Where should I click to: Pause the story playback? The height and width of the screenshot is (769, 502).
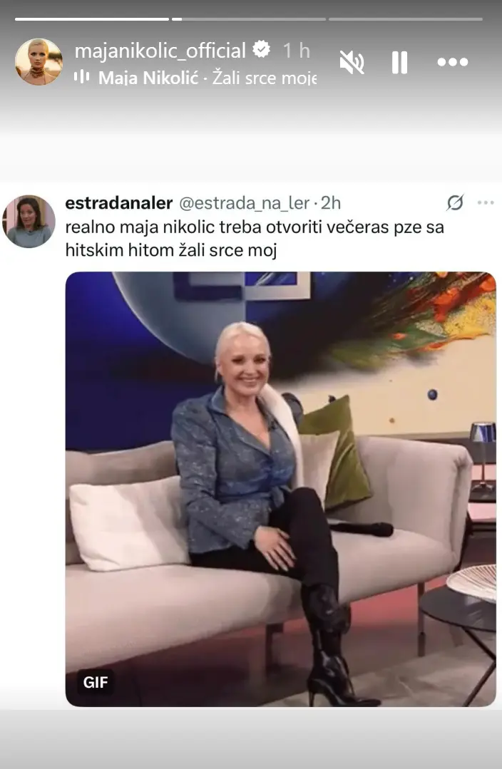coord(399,62)
